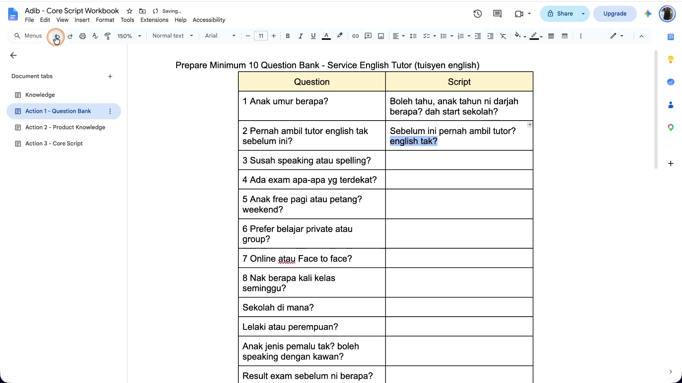The height and width of the screenshot is (383, 682).
Task: Open the highlight color picker
Action: click(340, 36)
